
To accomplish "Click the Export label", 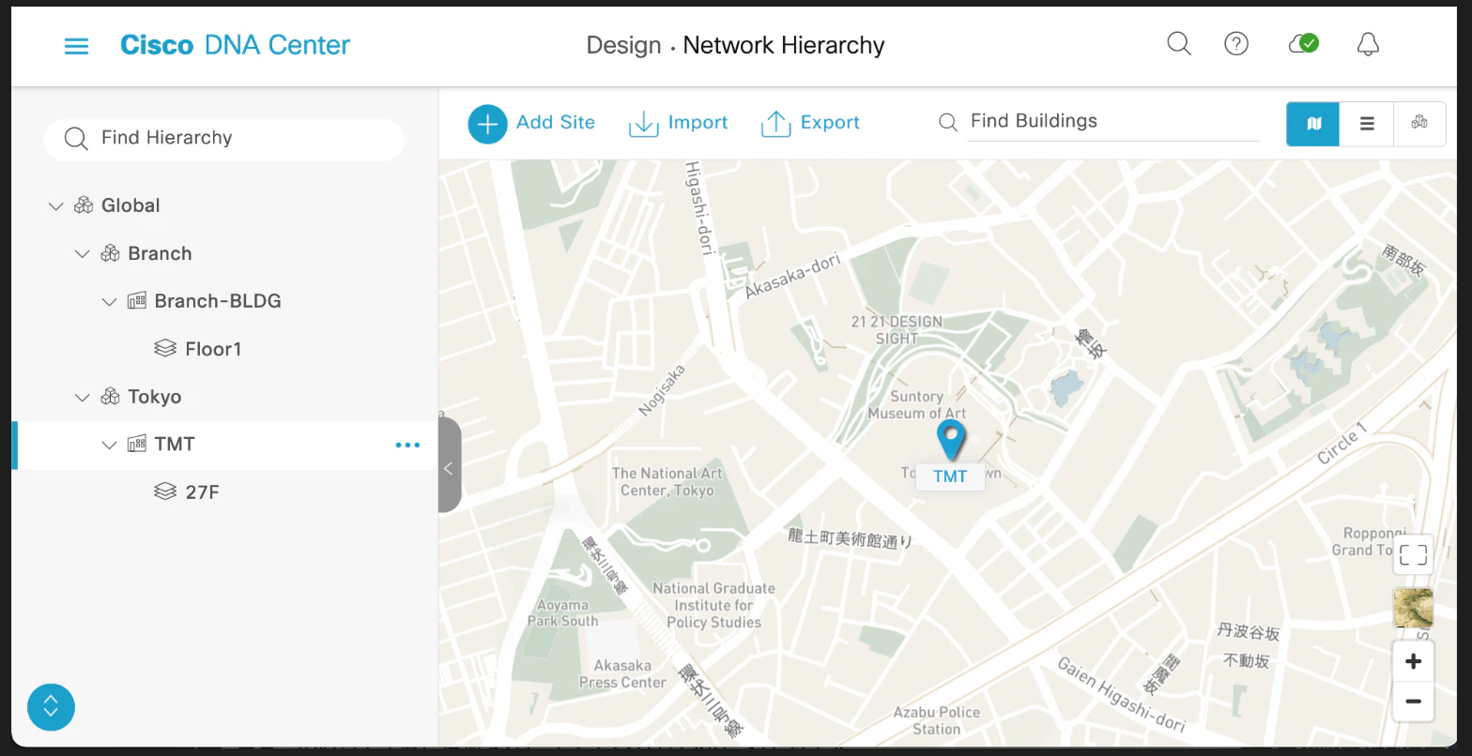I will click(x=830, y=123).
